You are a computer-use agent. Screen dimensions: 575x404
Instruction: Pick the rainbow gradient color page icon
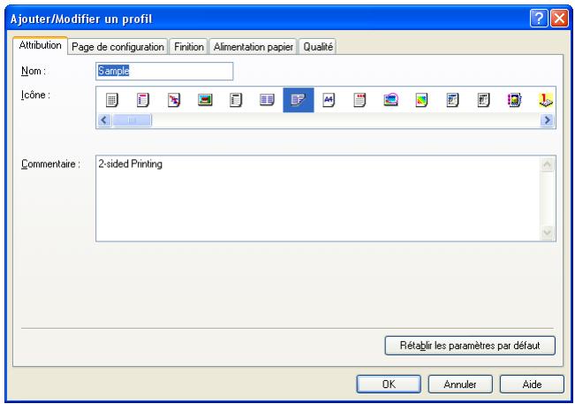pyautogui.click(x=421, y=100)
